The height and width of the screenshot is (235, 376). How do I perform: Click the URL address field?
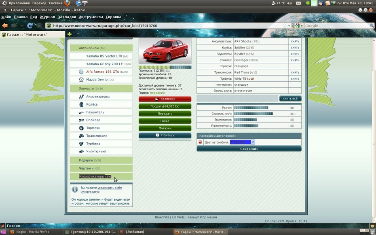[x=167, y=25]
